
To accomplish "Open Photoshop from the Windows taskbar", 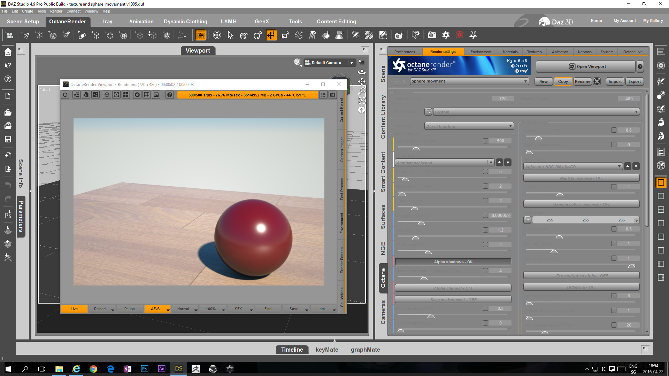I will click(x=144, y=369).
